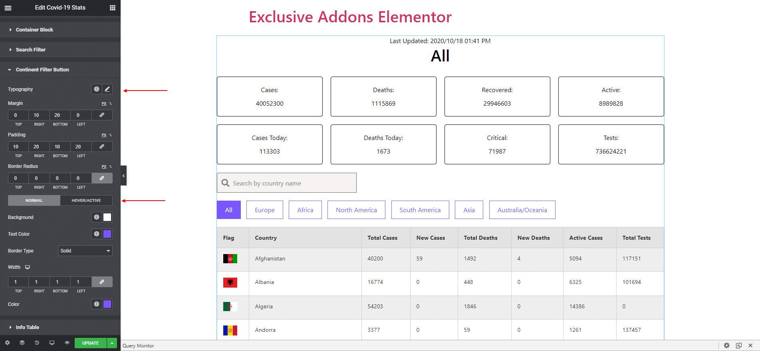The image size is (760, 351).
Task: Filter by the All continent button
Action: coord(229,210)
